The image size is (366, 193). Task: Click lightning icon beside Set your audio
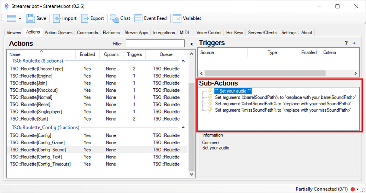tap(210, 91)
